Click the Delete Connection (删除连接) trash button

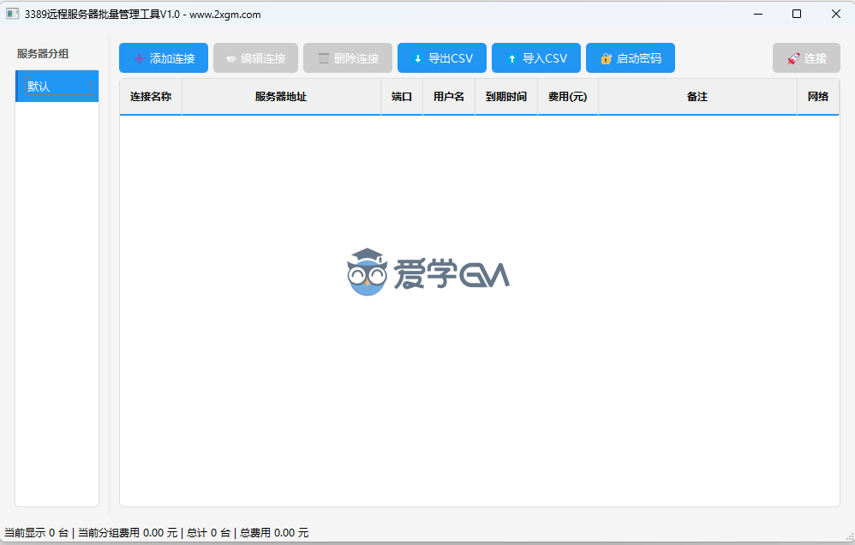click(x=347, y=58)
